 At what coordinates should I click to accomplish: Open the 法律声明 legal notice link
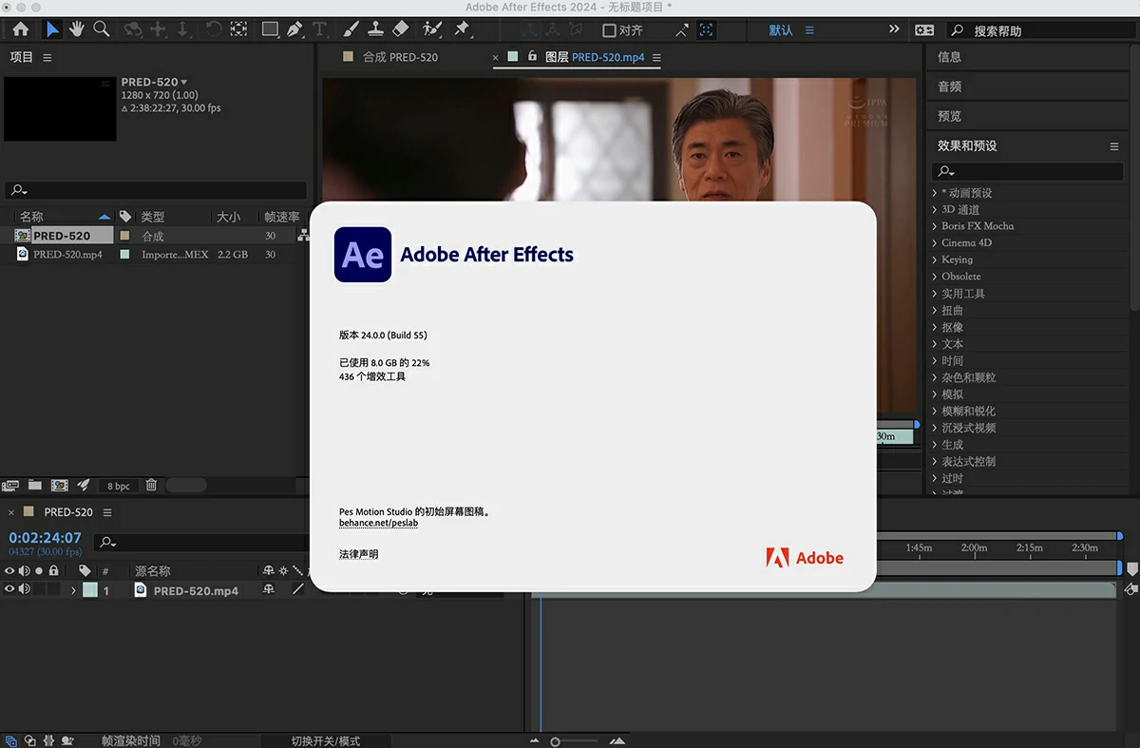coord(358,554)
